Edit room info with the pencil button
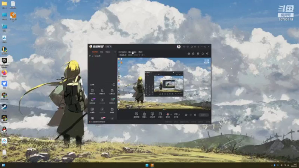The width and height of the screenshot is (299, 168). click(x=123, y=55)
